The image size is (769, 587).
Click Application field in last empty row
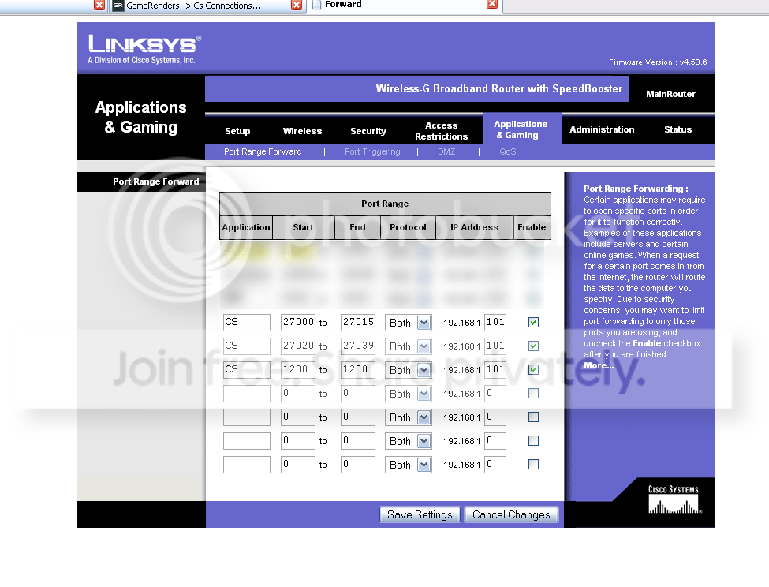(x=247, y=464)
